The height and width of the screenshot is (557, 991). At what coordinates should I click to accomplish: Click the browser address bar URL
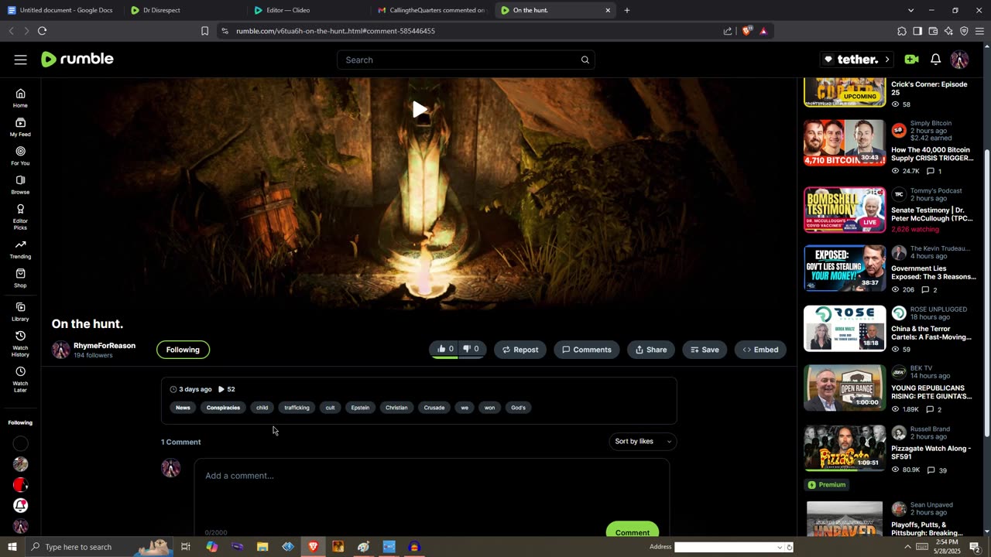tap(335, 31)
